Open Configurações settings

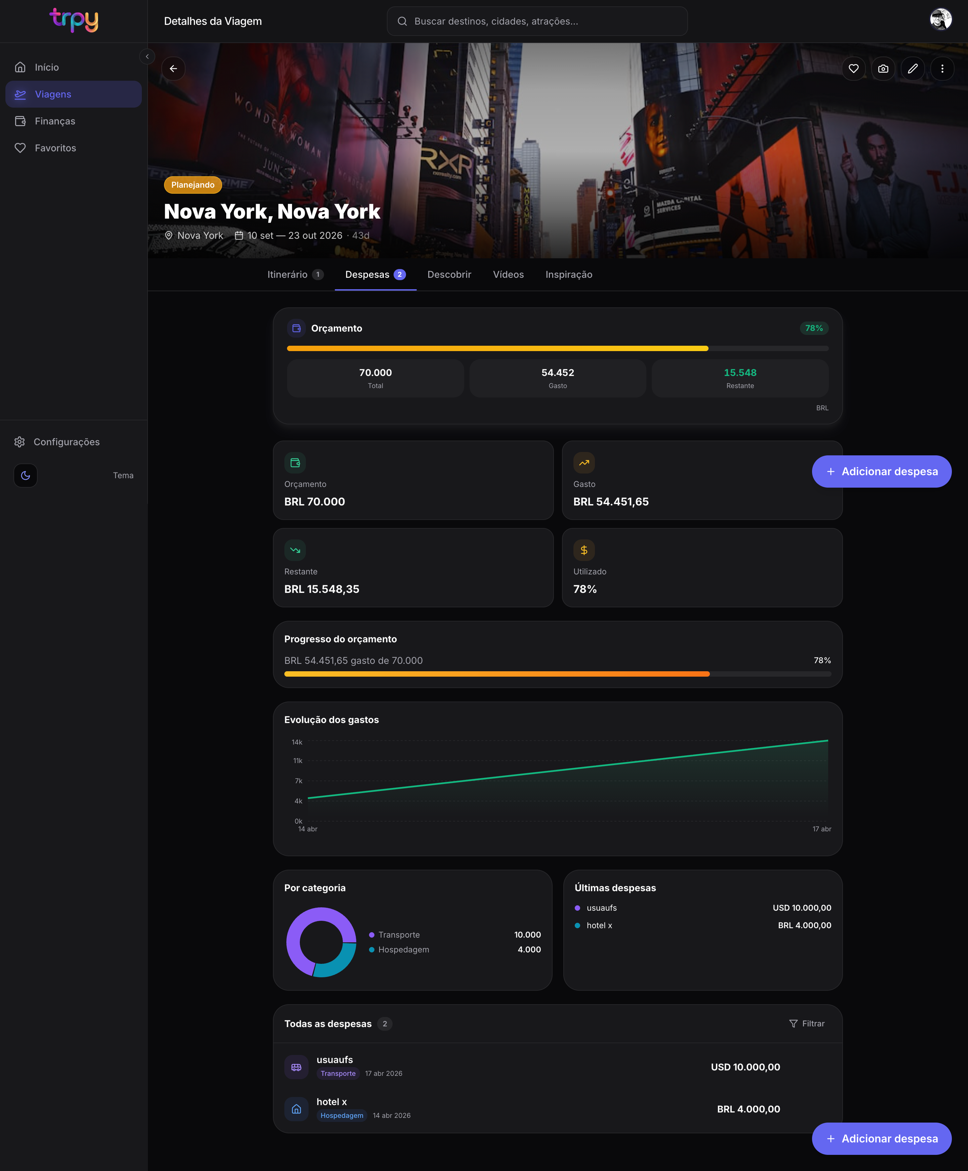pyautogui.click(x=74, y=442)
